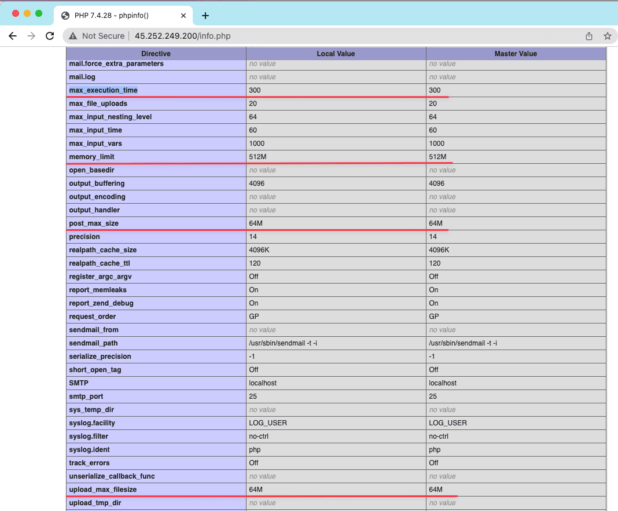Click the share icon in address bar

(x=589, y=36)
